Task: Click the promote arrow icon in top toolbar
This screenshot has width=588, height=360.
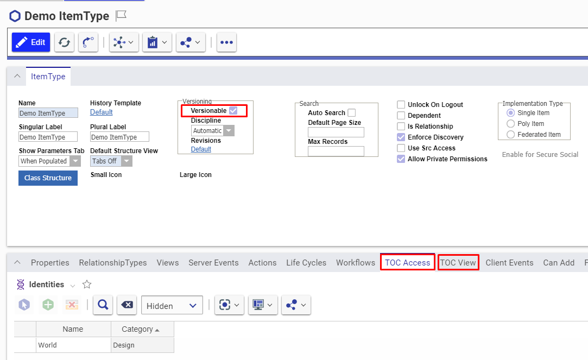Action: pos(88,42)
